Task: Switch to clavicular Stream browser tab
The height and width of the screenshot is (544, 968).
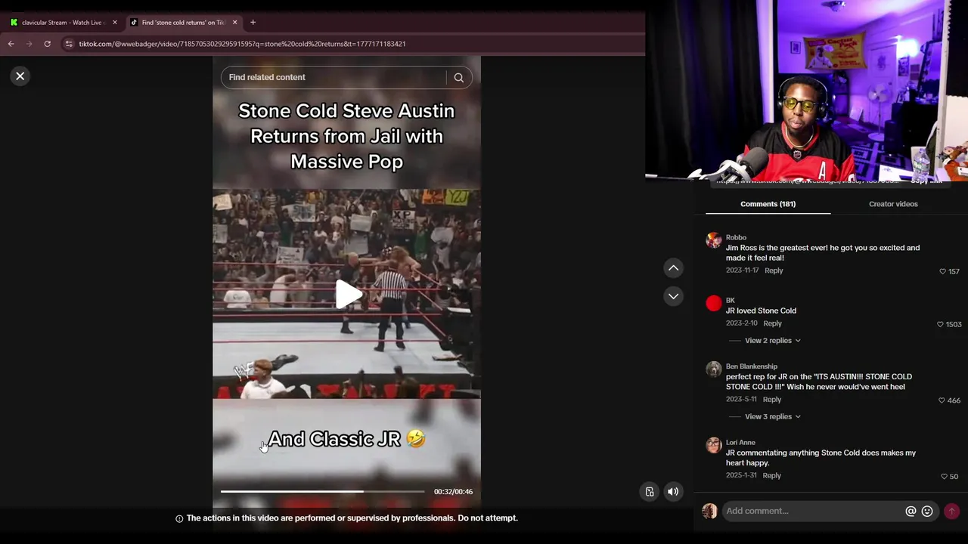Action: point(64,23)
